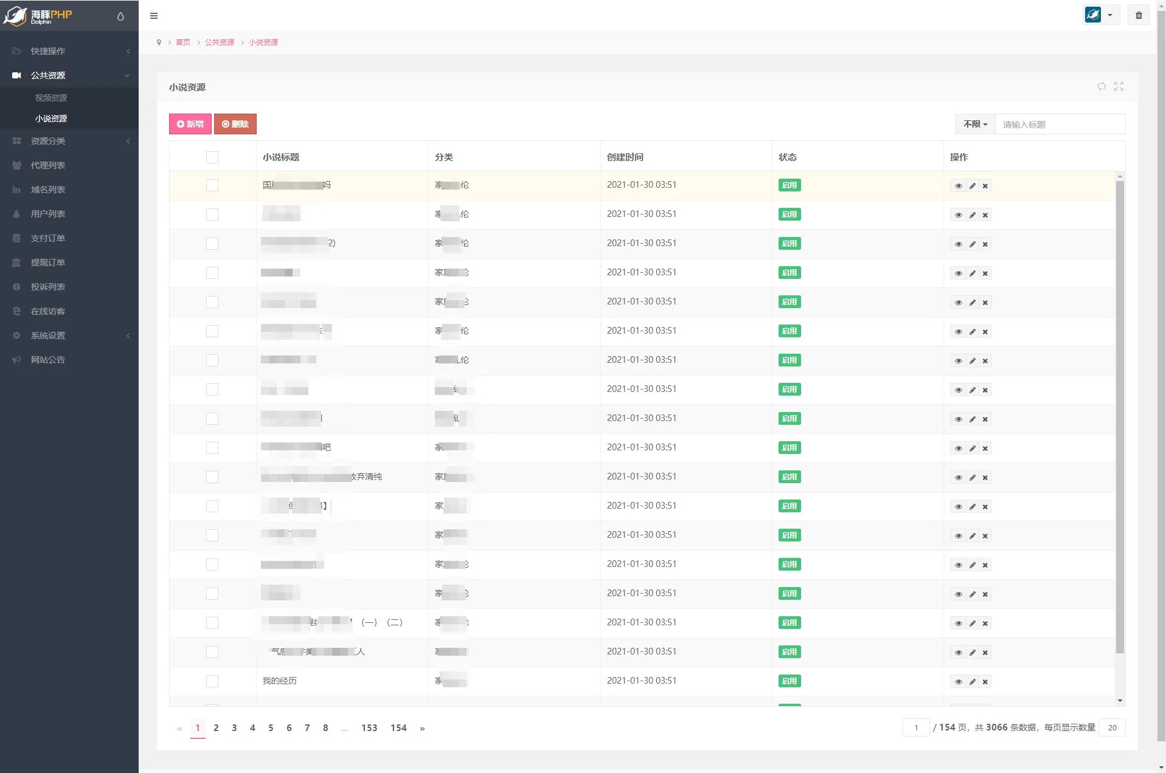The image size is (1166, 773).
Task: Expand the 快捷操作 sidebar menu
Action: tap(69, 51)
